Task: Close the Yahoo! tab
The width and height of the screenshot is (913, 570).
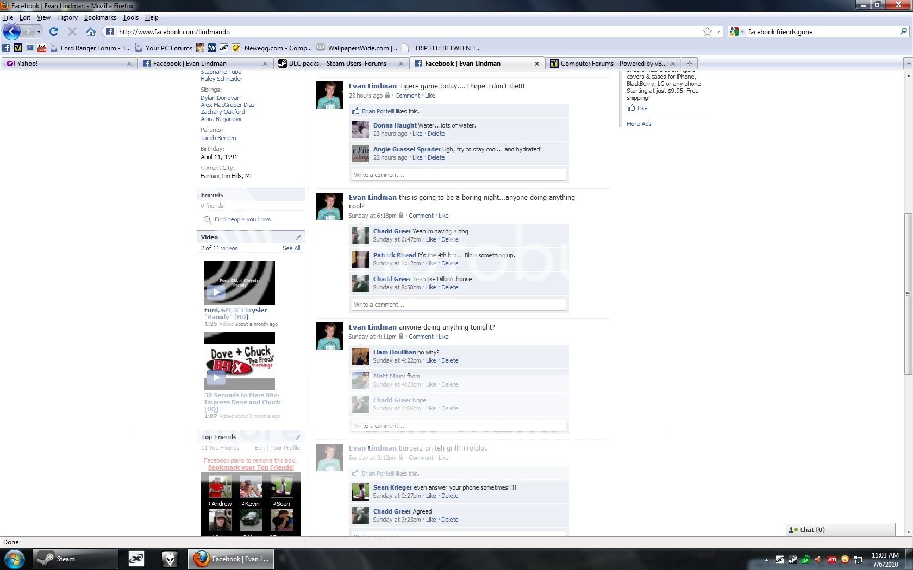Action: (129, 64)
